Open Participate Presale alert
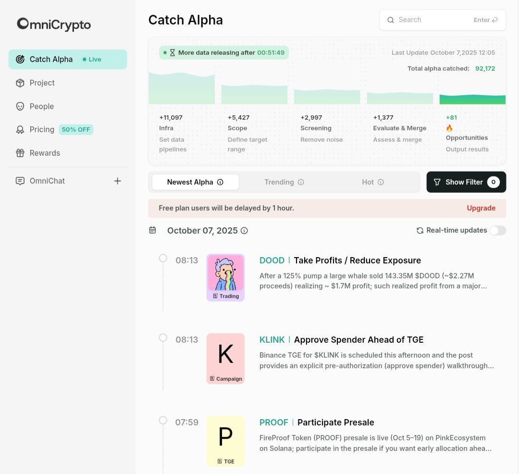Viewport: 519px width, 474px height. coord(335,423)
